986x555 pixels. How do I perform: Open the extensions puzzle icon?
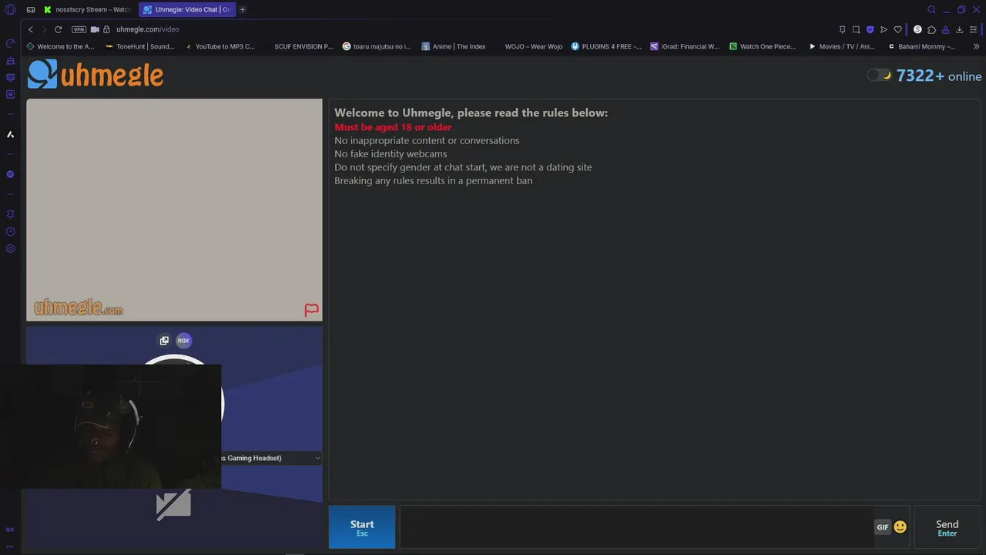coord(931,29)
